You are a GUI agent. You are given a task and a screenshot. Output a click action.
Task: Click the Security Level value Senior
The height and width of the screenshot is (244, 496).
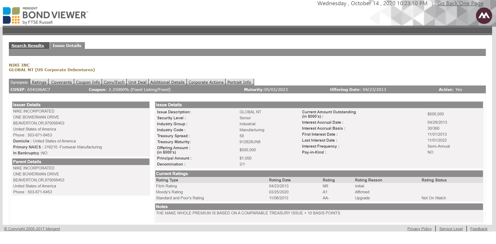coord(245,118)
